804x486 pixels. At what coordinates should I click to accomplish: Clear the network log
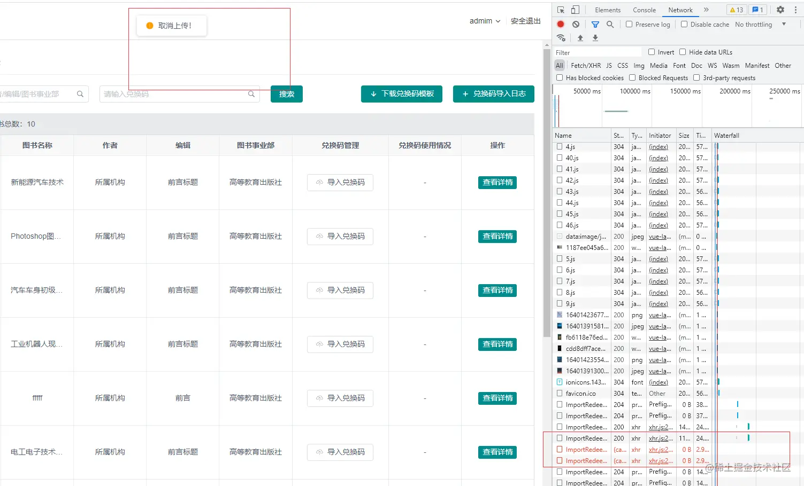pyautogui.click(x=576, y=25)
